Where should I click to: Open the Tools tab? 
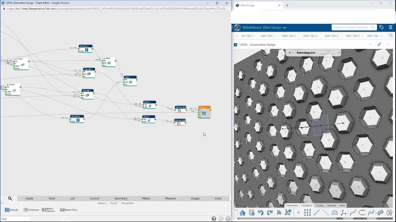[52, 198]
